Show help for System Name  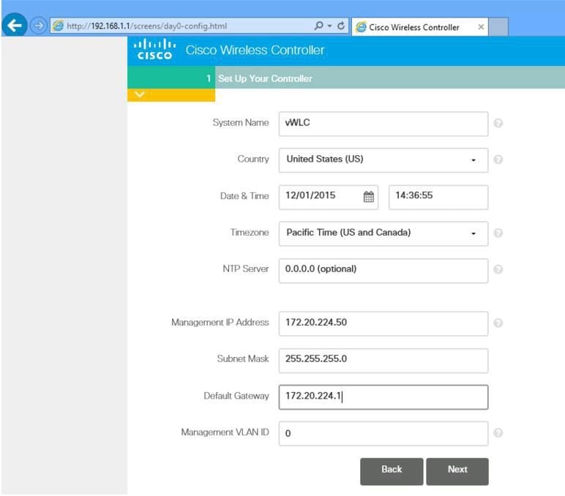tap(498, 123)
